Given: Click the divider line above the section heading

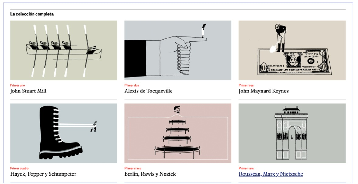Looking at the screenshot, I should (x=178, y=9).
